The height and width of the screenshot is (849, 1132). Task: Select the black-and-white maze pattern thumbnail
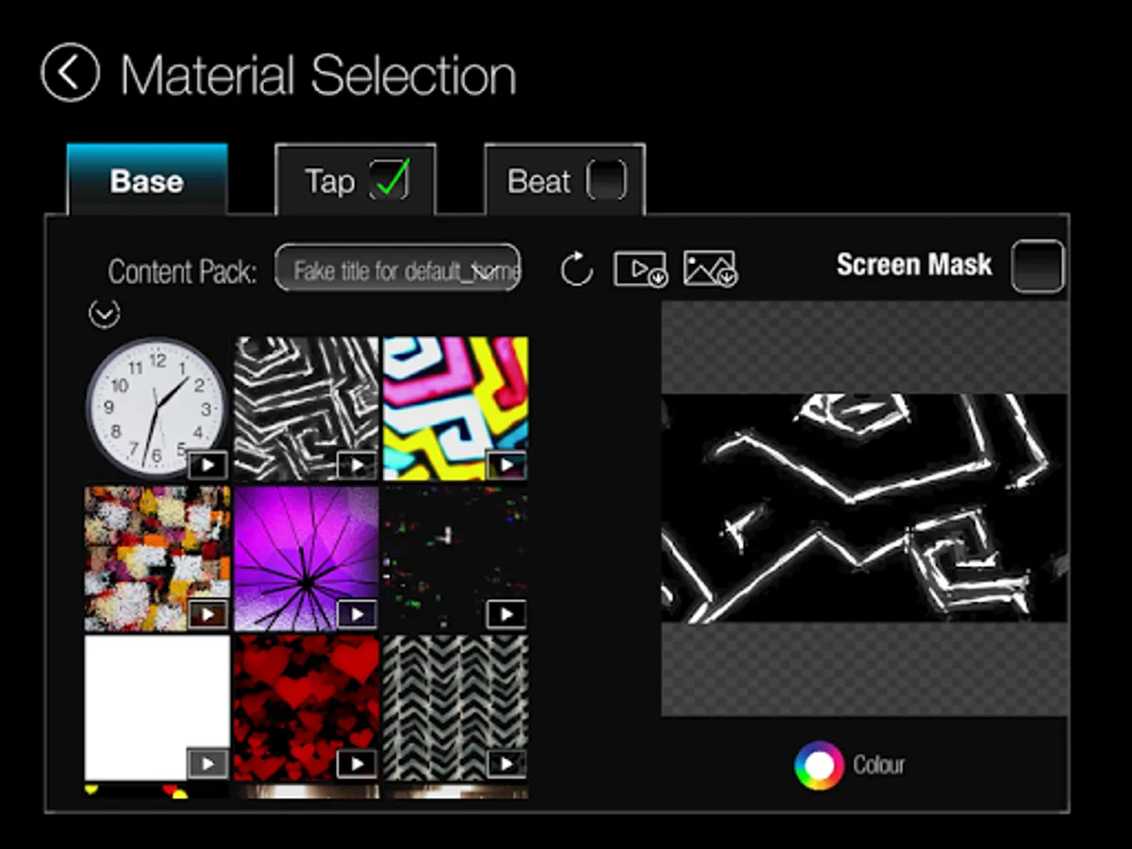point(307,408)
